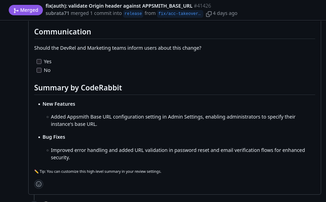This screenshot has height=202, width=326.
Task: Select the Bug Fixes bullet item
Action: pos(54,137)
